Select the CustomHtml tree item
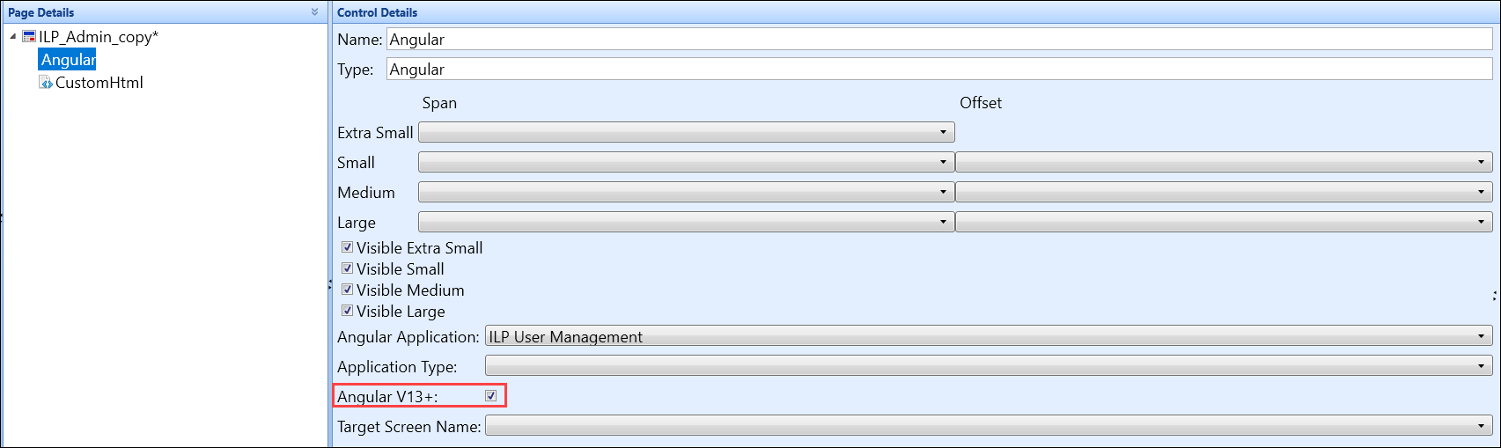 coord(99,83)
